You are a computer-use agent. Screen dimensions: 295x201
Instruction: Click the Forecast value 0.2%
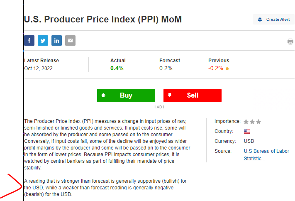[x=166, y=68]
